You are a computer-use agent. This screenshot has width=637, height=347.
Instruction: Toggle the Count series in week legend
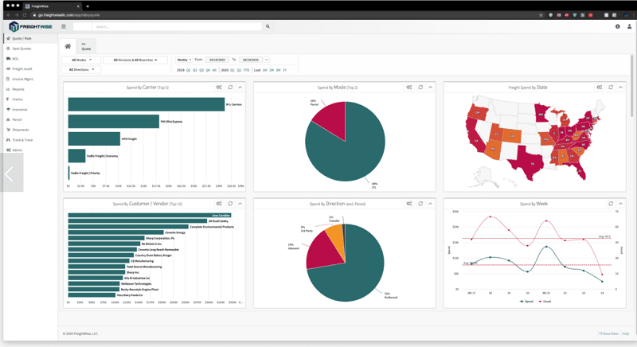pos(545,302)
